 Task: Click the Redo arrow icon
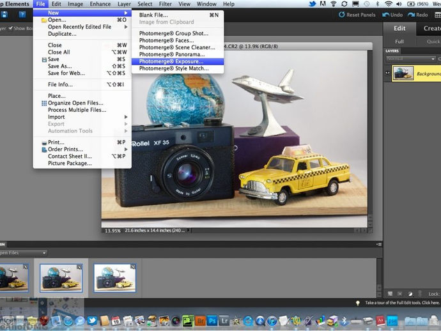click(x=411, y=15)
